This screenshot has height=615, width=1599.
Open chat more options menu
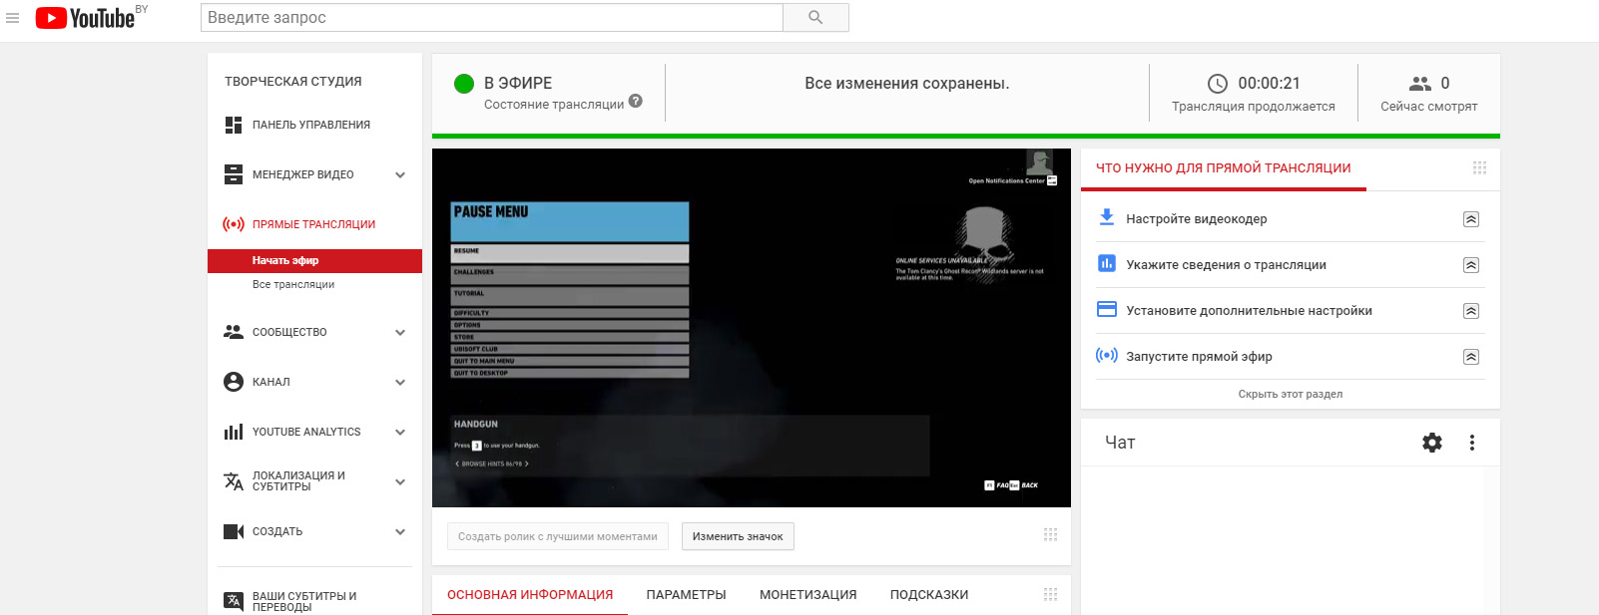point(1472,443)
